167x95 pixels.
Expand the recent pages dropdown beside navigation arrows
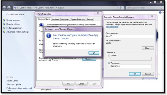click(12, 8)
